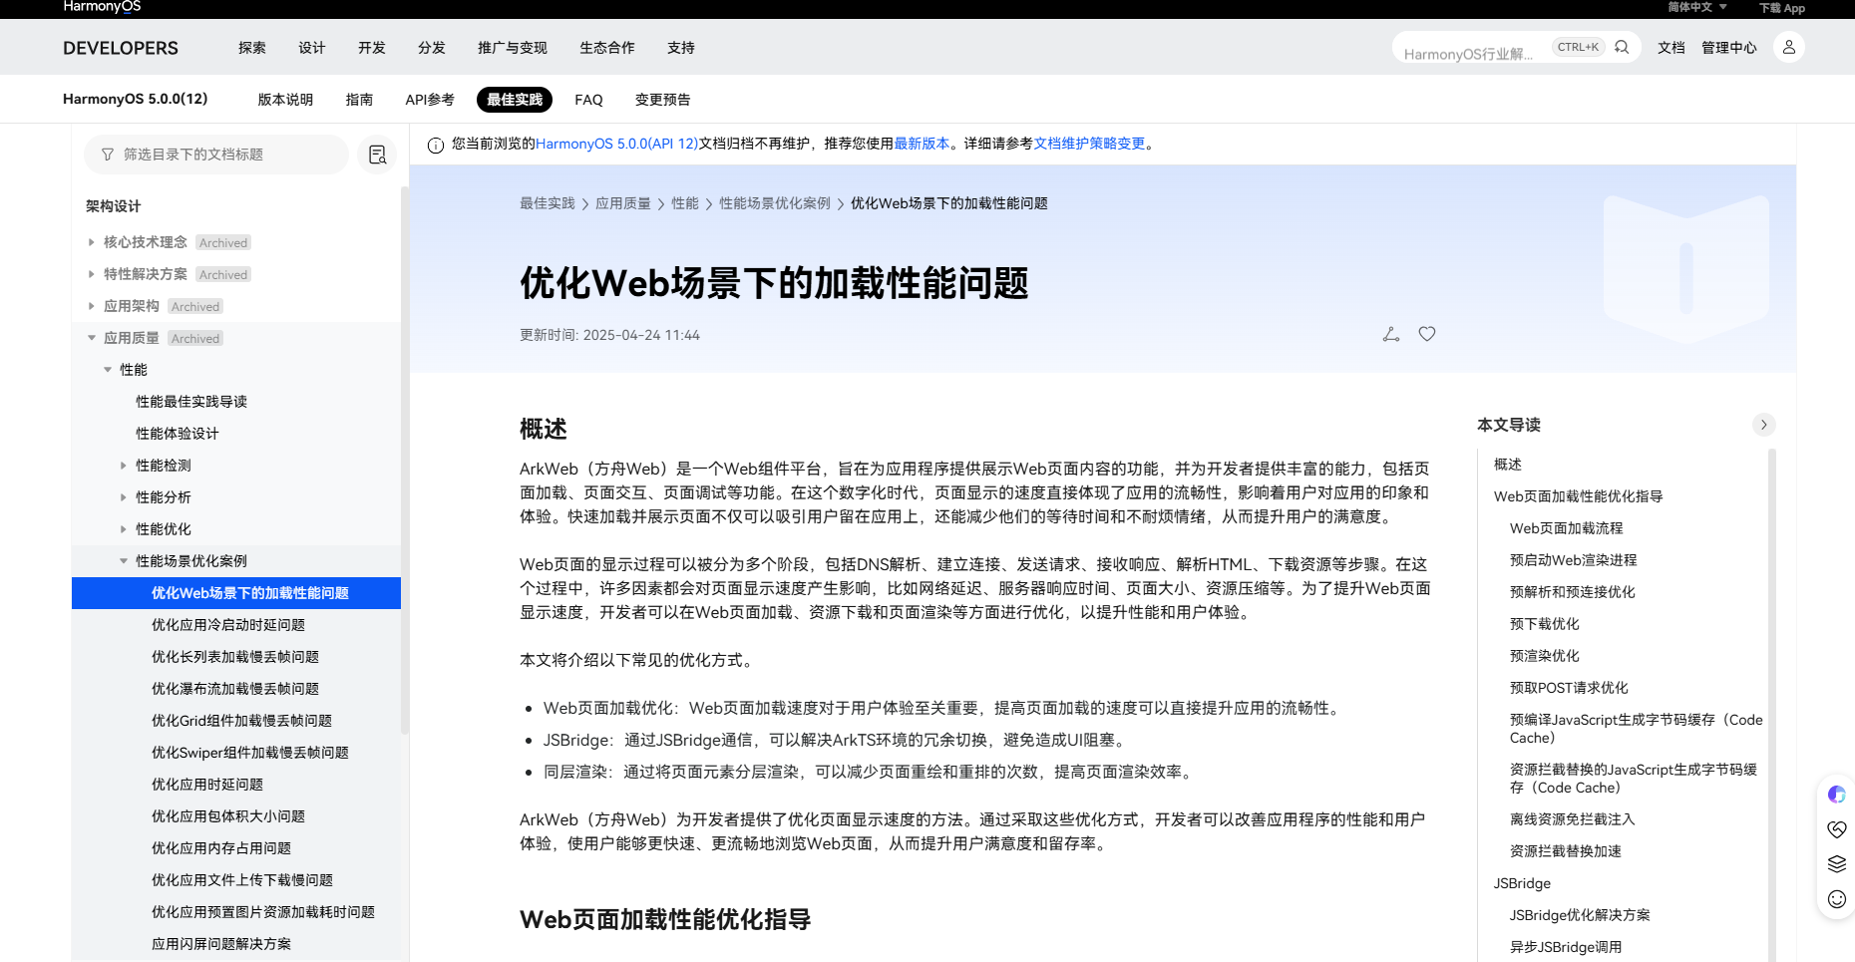Click the left sidebar scrollbar
The image size is (1855, 962).
pyautogui.click(x=404, y=459)
